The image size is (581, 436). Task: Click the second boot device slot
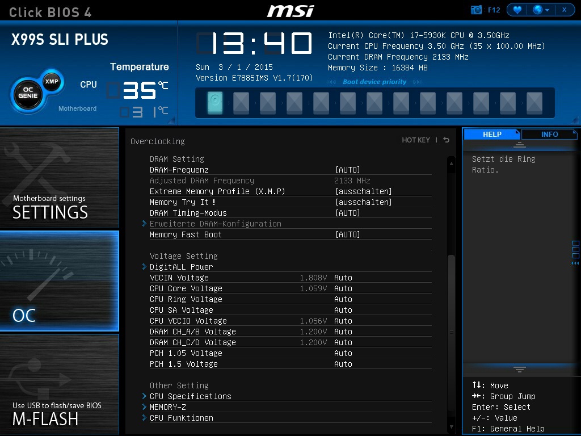(241, 103)
